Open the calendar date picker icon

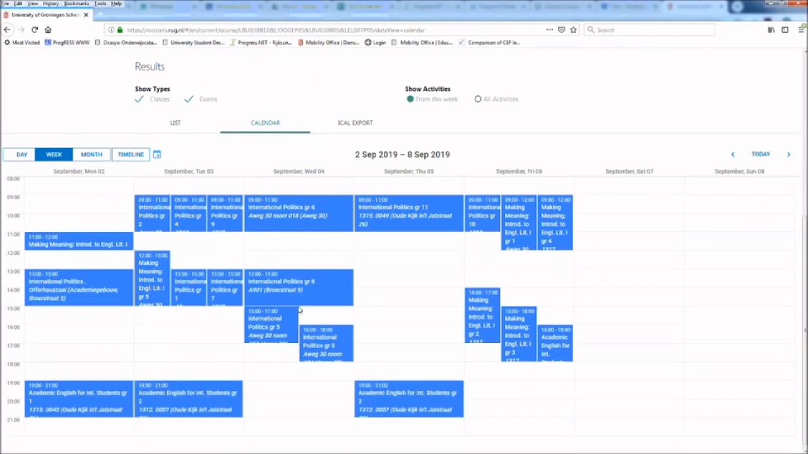[157, 154]
